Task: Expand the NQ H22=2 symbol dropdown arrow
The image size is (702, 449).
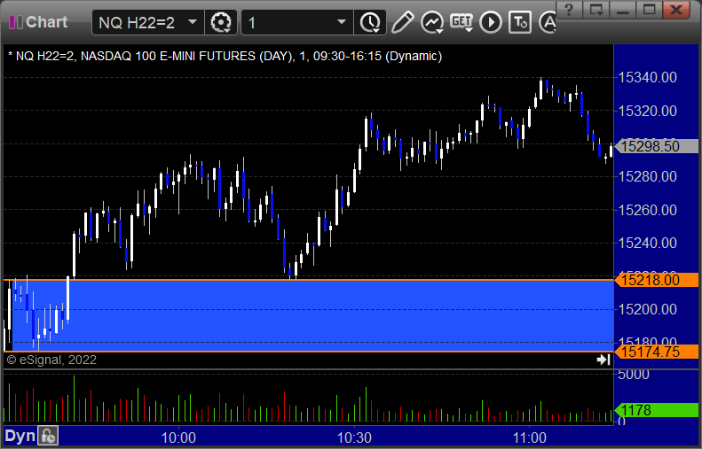Action: pyautogui.click(x=193, y=22)
